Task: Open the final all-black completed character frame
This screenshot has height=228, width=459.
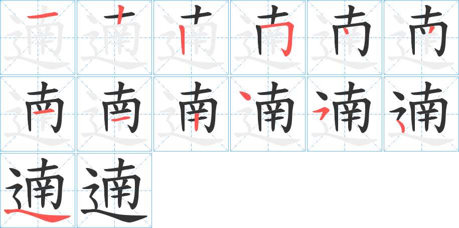Action: tap(114, 190)
